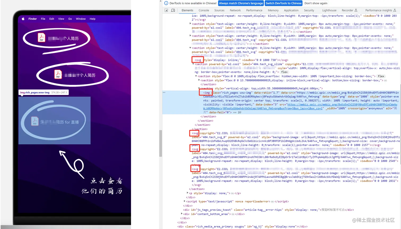The image size is (401, 229).
Task: Dismiss banner with 'Don't show again'
Action: click(x=316, y=3)
